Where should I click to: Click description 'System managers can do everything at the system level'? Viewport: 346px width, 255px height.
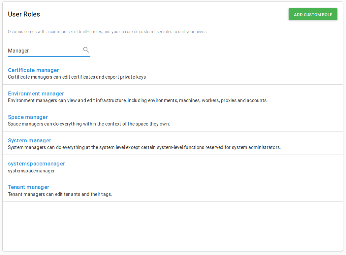pyautogui.click(x=144, y=147)
